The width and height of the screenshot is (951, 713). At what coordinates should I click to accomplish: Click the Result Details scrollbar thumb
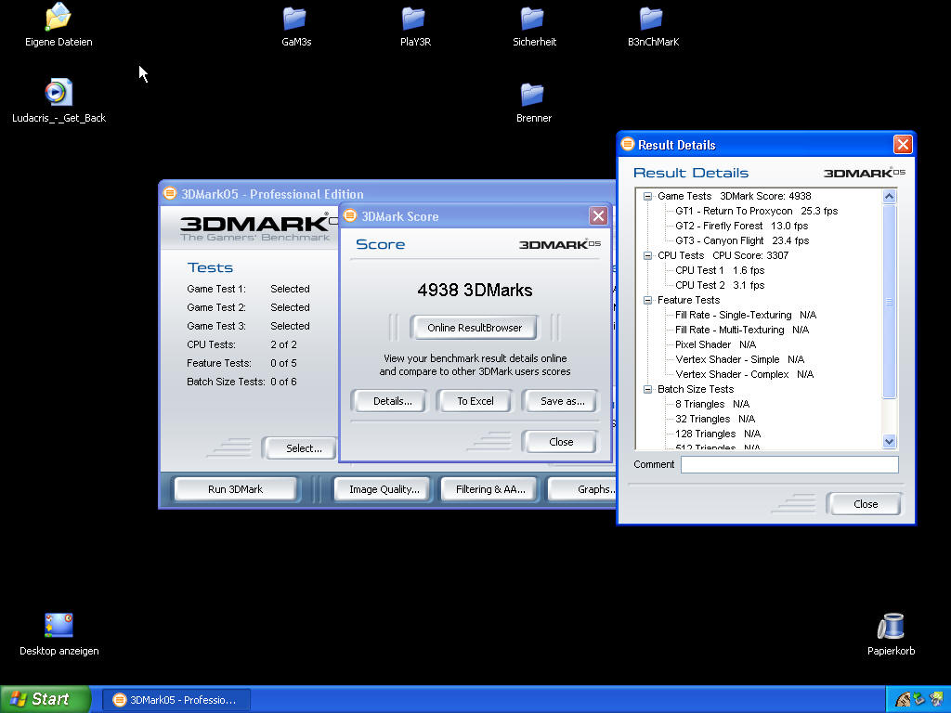pos(889,301)
